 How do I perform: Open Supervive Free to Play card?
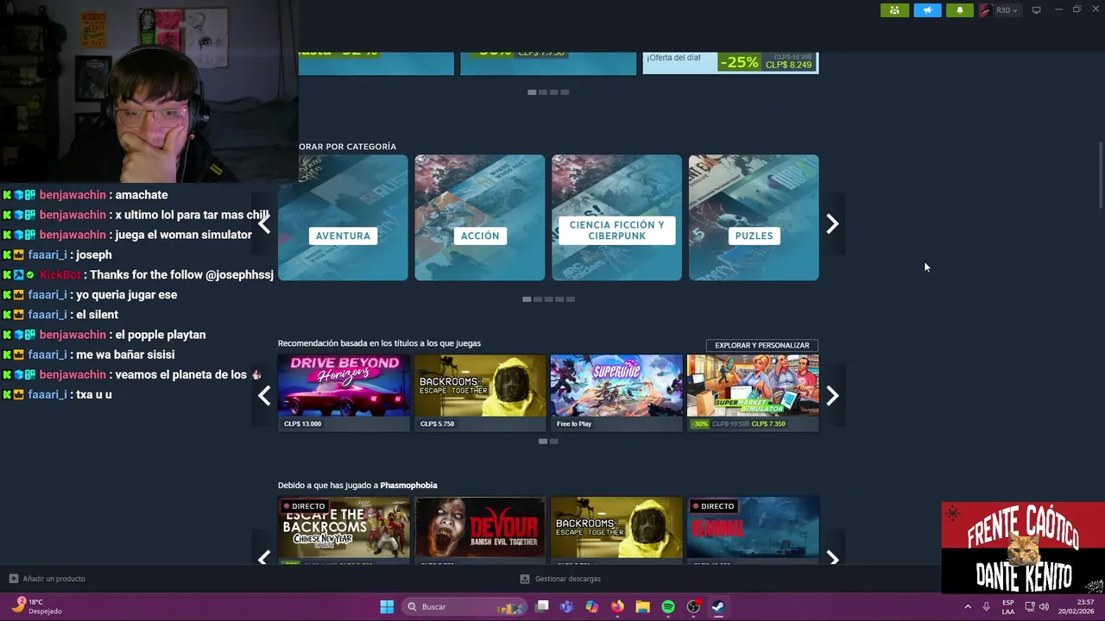(x=616, y=392)
